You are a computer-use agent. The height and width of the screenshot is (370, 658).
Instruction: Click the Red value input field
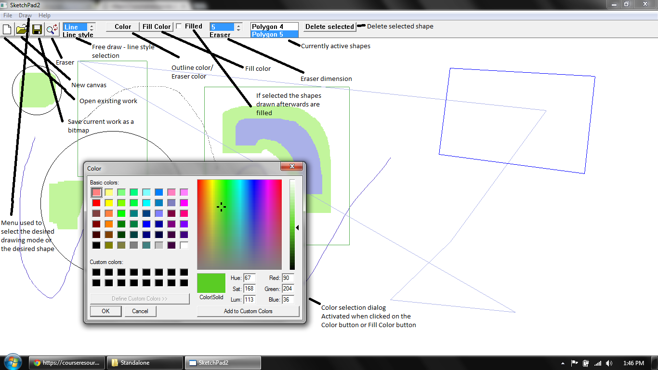288,278
